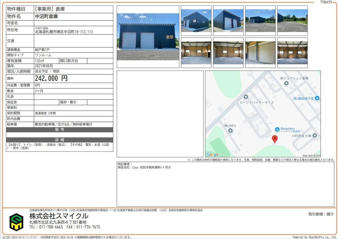View second exterior thumbnail with white shutter
This screenshot has height=239, width=339.
(x=228, y=21)
